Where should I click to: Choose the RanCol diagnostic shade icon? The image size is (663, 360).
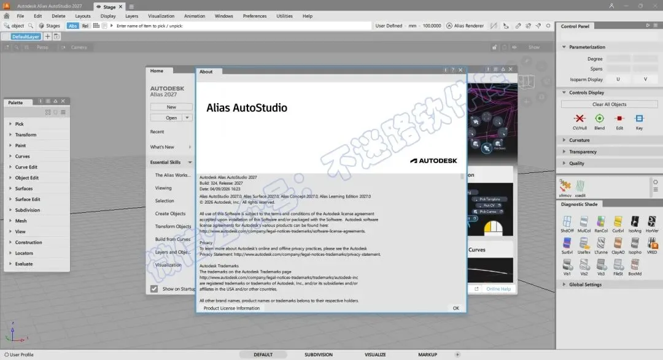pos(601,221)
